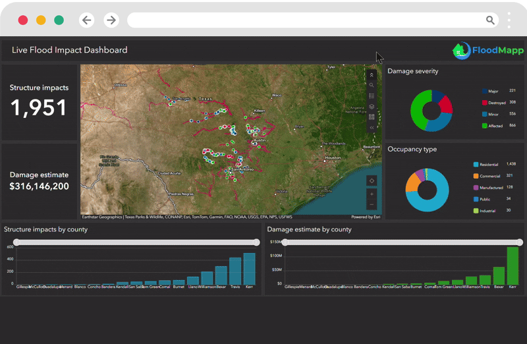Click the Damage severity panel title
Image resolution: width=527 pixels, height=344 pixels.
pyautogui.click(x=413, y=71)
